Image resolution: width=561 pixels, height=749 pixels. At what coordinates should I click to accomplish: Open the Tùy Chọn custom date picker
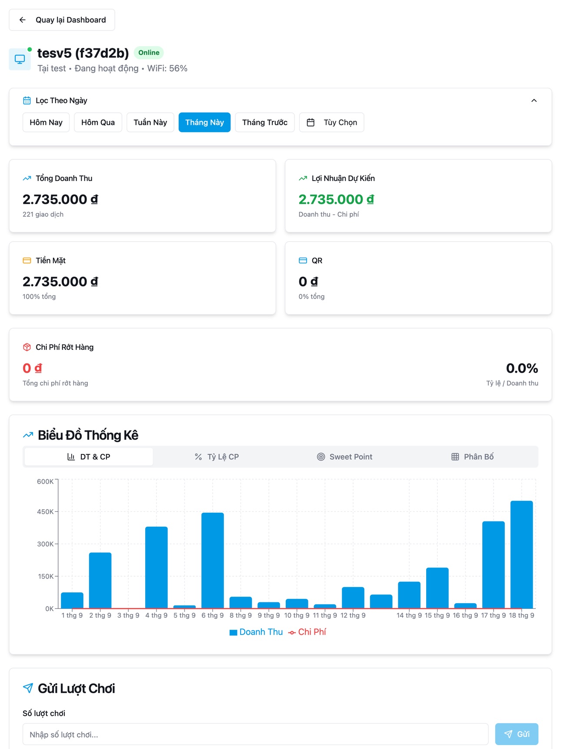click(x=331, y=122)
